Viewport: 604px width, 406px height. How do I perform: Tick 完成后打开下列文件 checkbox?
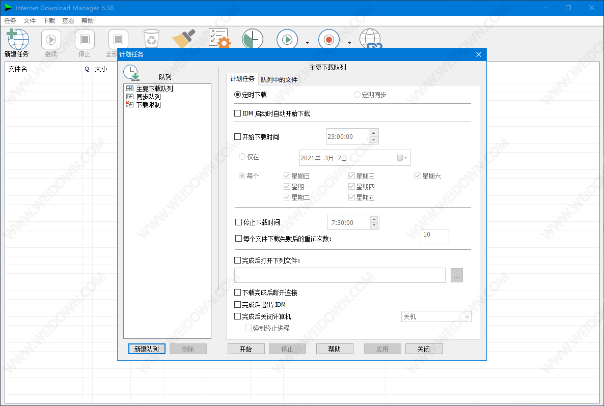click(238, 260)
